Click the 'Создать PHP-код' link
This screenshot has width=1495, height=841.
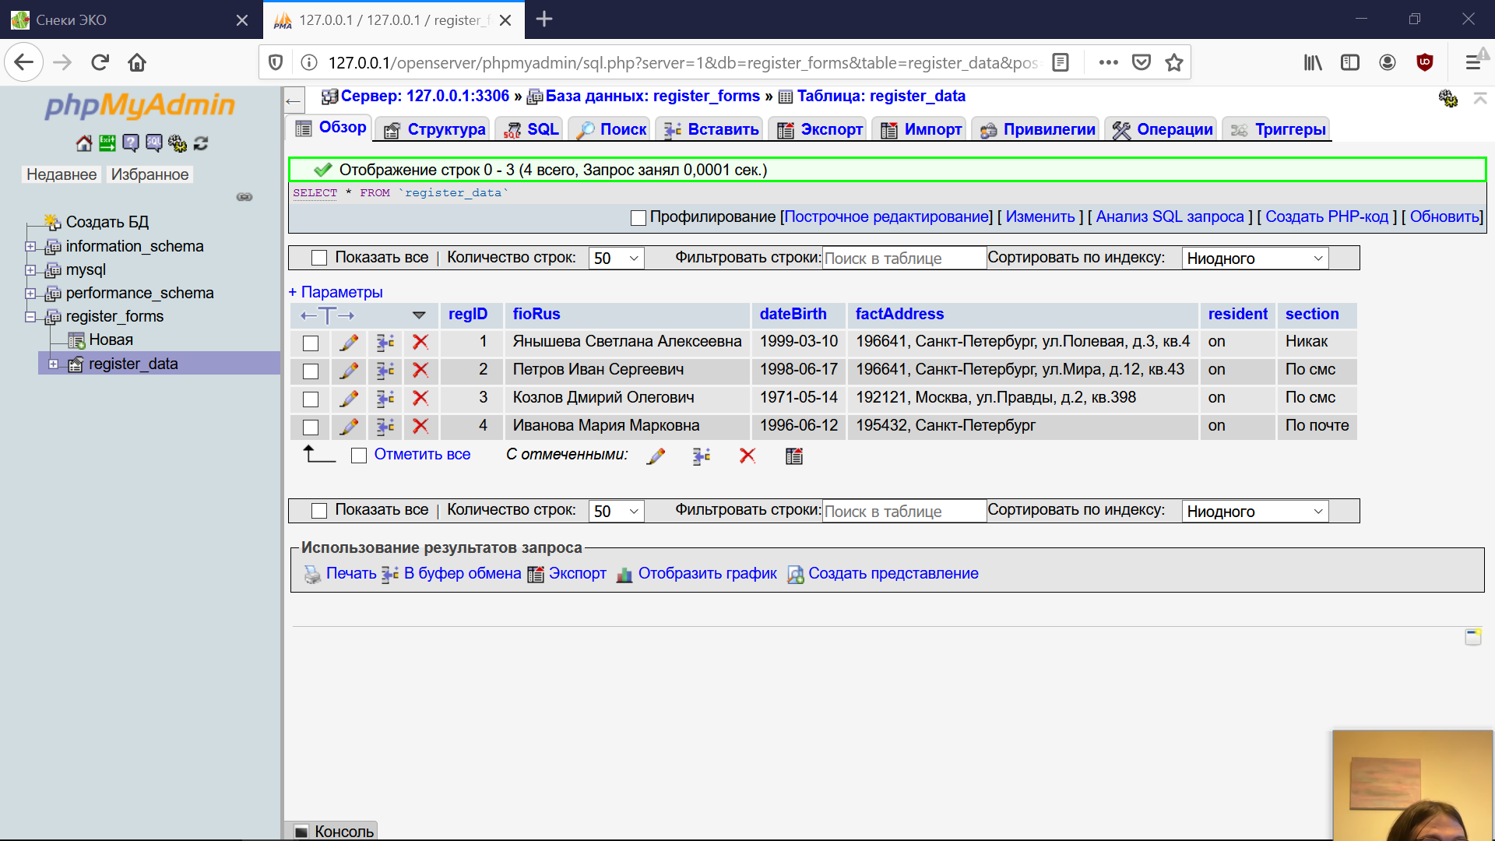coord(1327,217)
